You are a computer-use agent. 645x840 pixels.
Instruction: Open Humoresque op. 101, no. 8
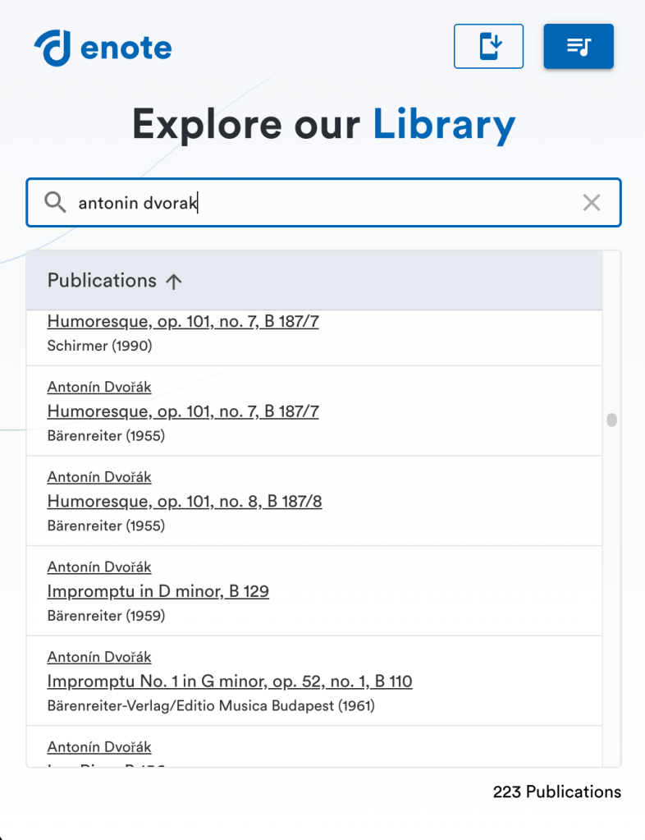(x=185, y=501)
